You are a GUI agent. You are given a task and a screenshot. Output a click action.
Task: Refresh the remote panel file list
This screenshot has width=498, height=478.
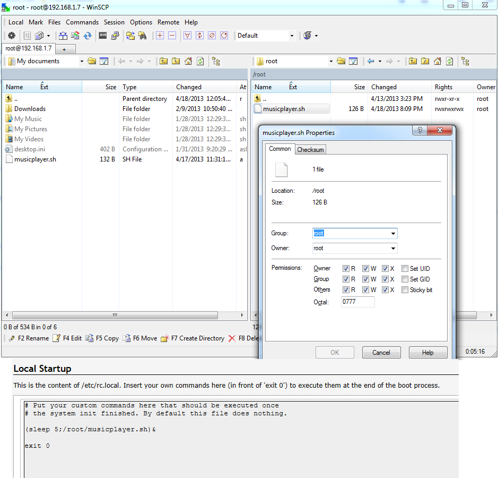[450, 61]
